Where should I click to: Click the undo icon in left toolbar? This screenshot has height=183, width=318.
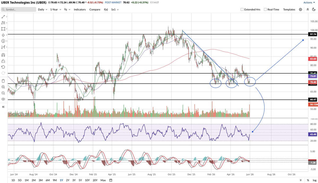[3, 67]
